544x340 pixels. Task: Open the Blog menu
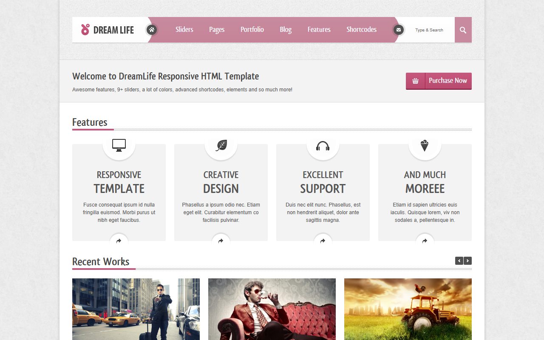[x=286, y=30]
